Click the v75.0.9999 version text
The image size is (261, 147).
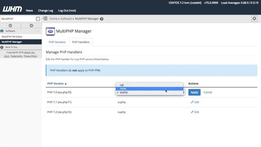(211, 3)
